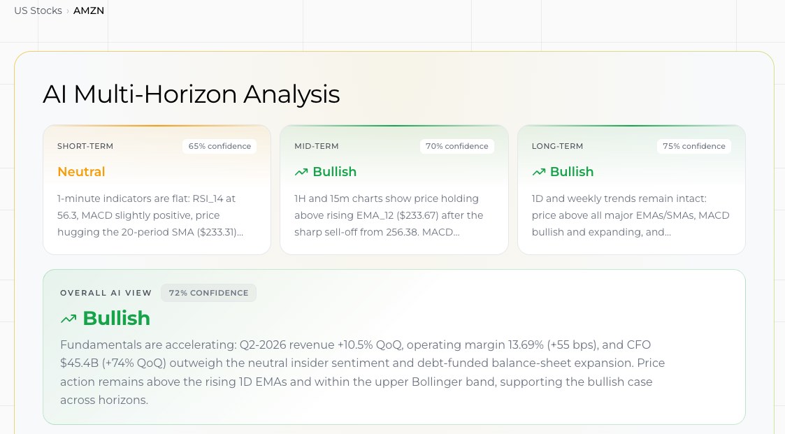Screen dimensions: 785x434
Task: Click the 65% confidence badge
Action: click(x=219, y=146)
